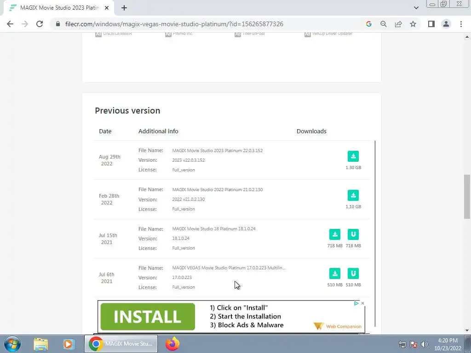Open a new browser tab
The height and width of the screenshot is (353, 471).
124,8
